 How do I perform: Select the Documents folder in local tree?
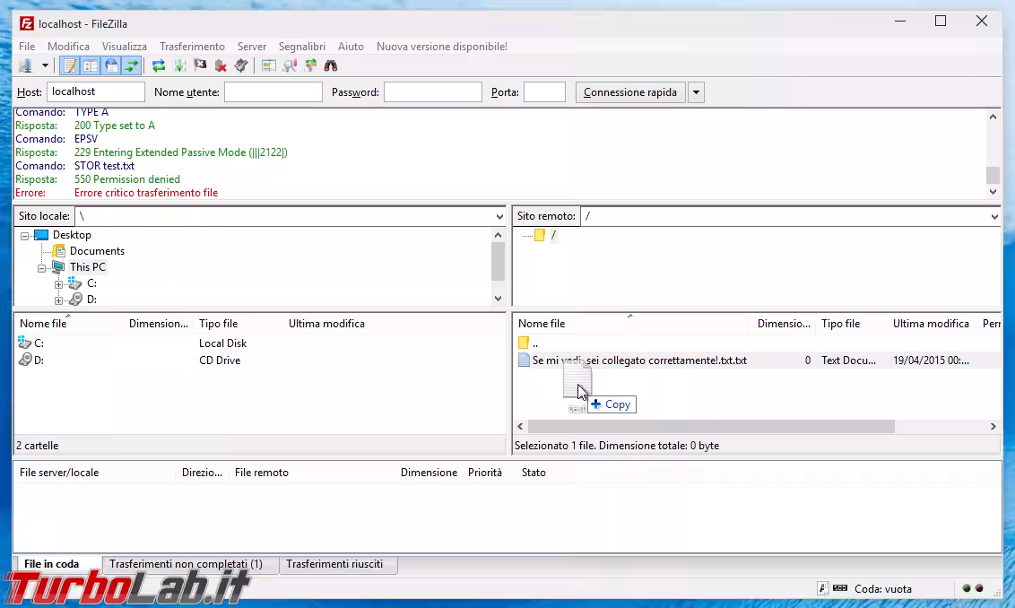[96, 251]
